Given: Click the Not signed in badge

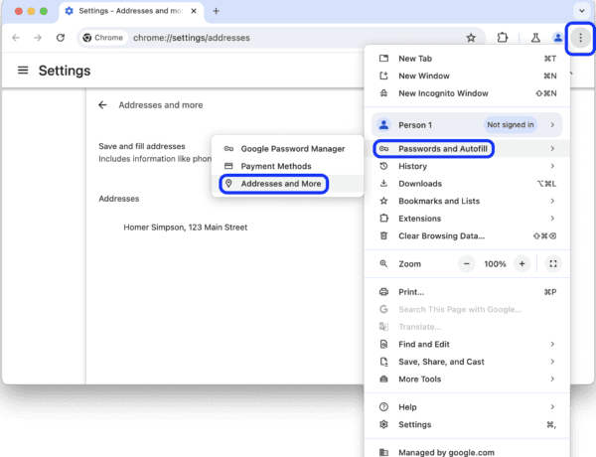Looking at the screenshot, I should click(511, 125).
